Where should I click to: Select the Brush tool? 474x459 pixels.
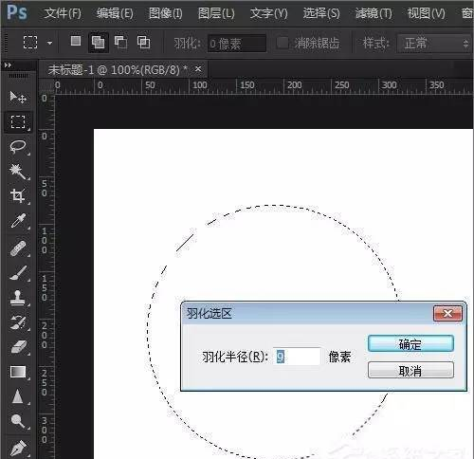18,273
